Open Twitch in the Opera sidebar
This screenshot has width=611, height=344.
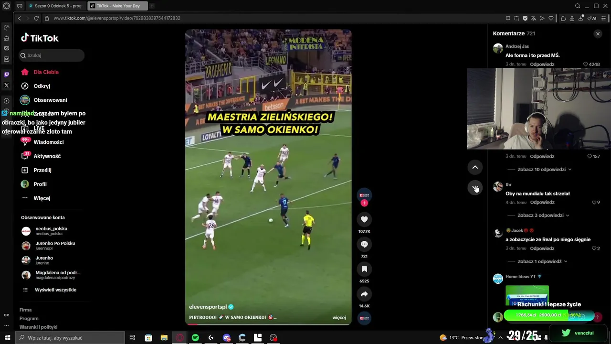pyautogui.click(x=6, y=75)
